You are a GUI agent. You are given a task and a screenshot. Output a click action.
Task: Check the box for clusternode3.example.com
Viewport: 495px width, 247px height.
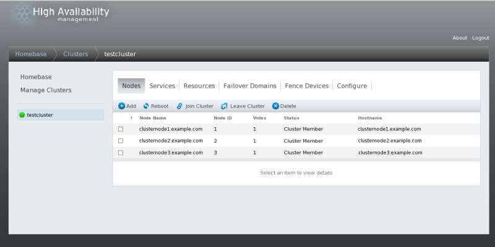pyautogui.click(x=121, y=153)
